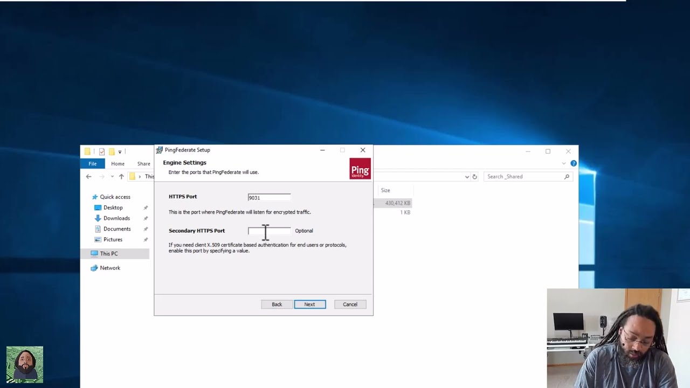Viewport: 690px width, 388px height.
Task: Click the Properties checkmark quick access icon
Action: pos(101,151)
